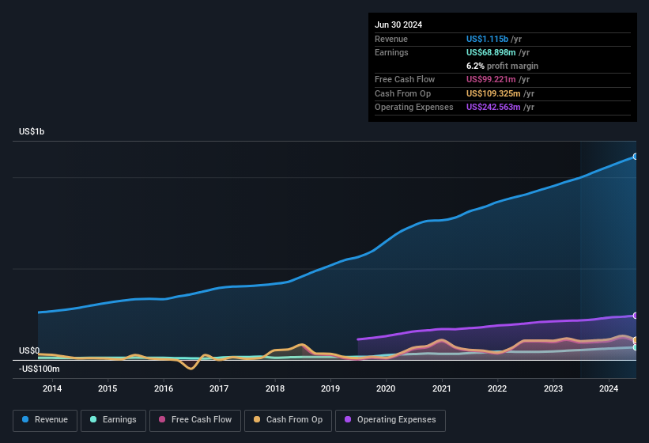Click the 2024 label on time axis

click(x=609, y=388)
